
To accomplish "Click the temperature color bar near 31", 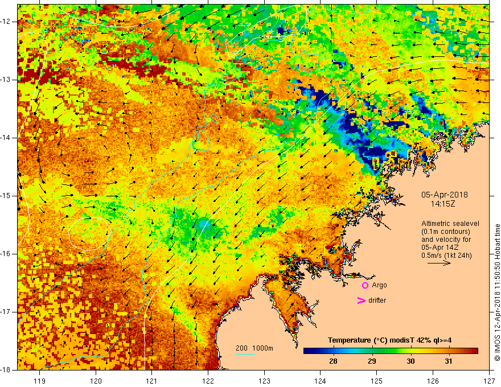I will click(x=449, y=351).
